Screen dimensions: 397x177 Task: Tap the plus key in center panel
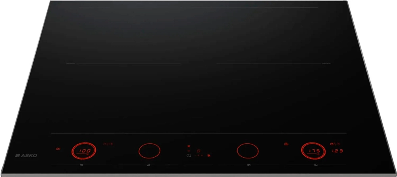pos(202,156)
